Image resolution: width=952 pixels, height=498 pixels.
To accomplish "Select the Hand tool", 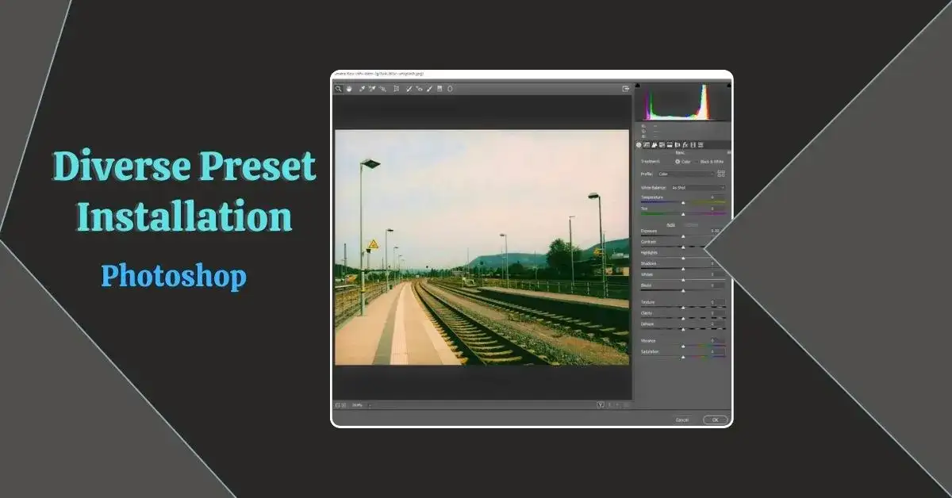I will click(348, 89).
